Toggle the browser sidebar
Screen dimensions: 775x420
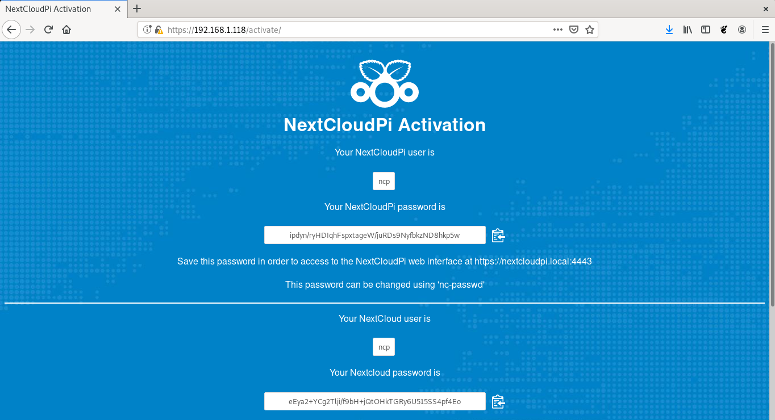pyautogui.click(x=706, y=30)
